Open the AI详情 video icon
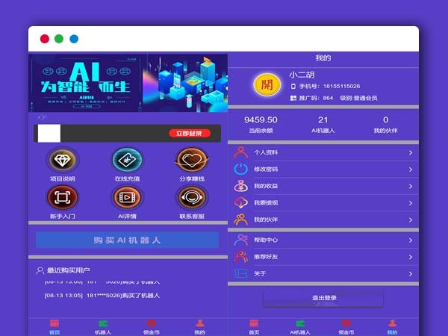The height and width of the screenshot is (336, 448). point(127,198)
